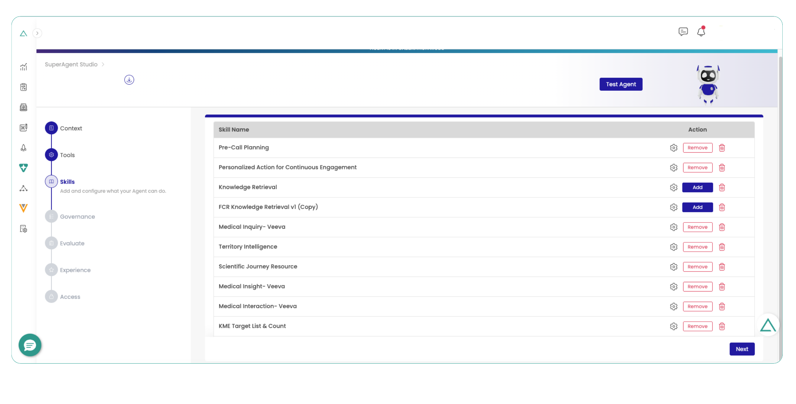796x404 pixels.
Task: Open the green shield plus icon in sidebar
Action: coord(24,168)
